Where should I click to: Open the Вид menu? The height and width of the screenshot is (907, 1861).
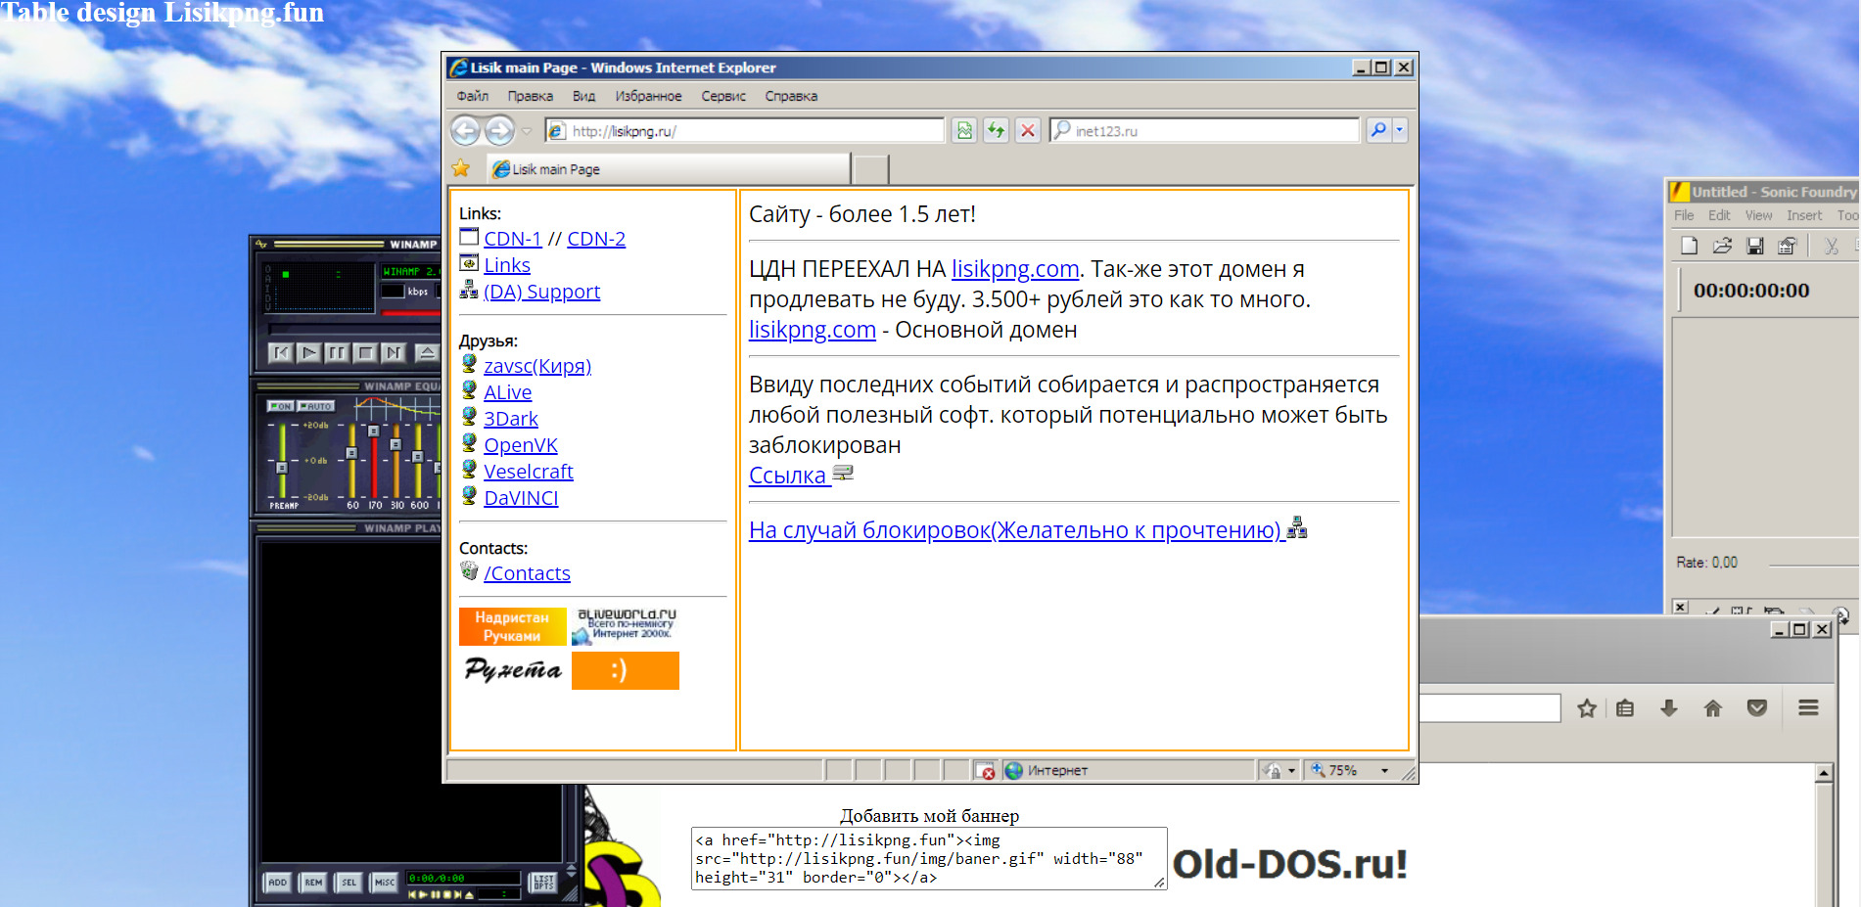pyautogui.click(x=584, y=96)
